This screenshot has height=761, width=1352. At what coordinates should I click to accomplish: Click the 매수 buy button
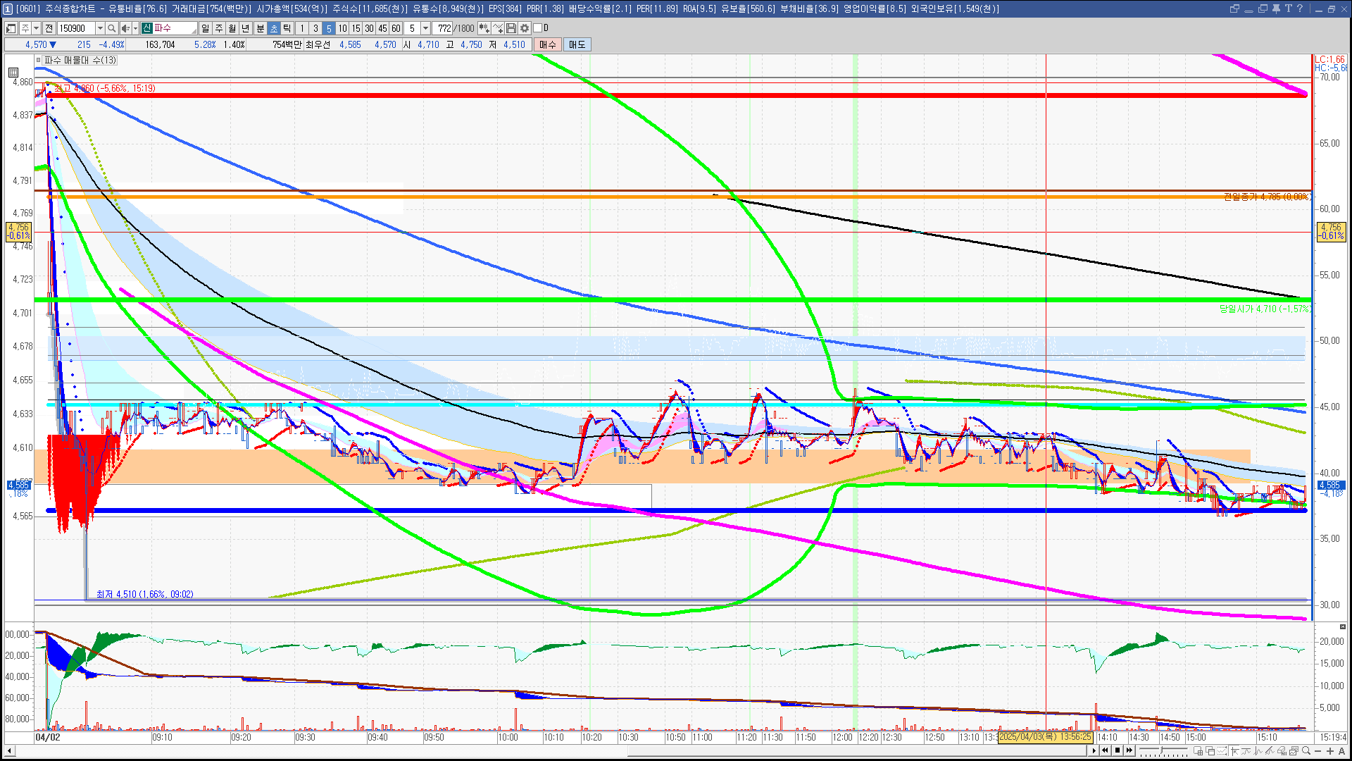pyautogui.click(x=547, y=44)
